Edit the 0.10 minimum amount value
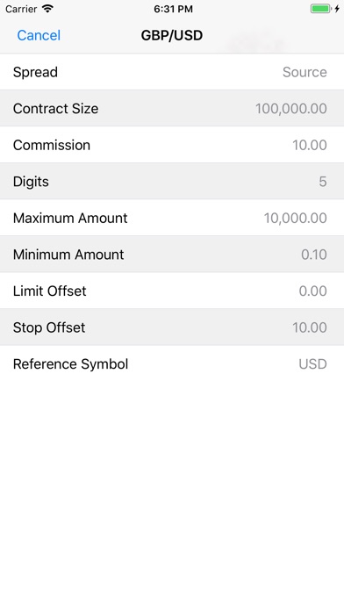 314,255
